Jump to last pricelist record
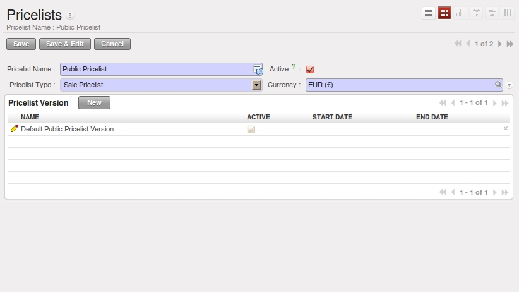Viewport: 519px width, 292px height. click(510, 44)
